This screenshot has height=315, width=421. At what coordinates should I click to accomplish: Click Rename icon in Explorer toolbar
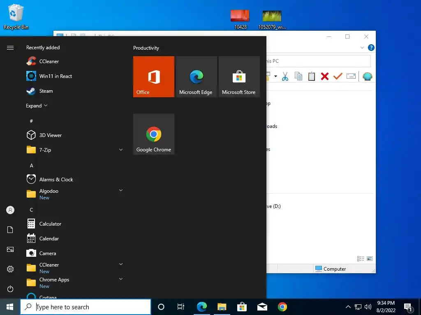point(351,76)
